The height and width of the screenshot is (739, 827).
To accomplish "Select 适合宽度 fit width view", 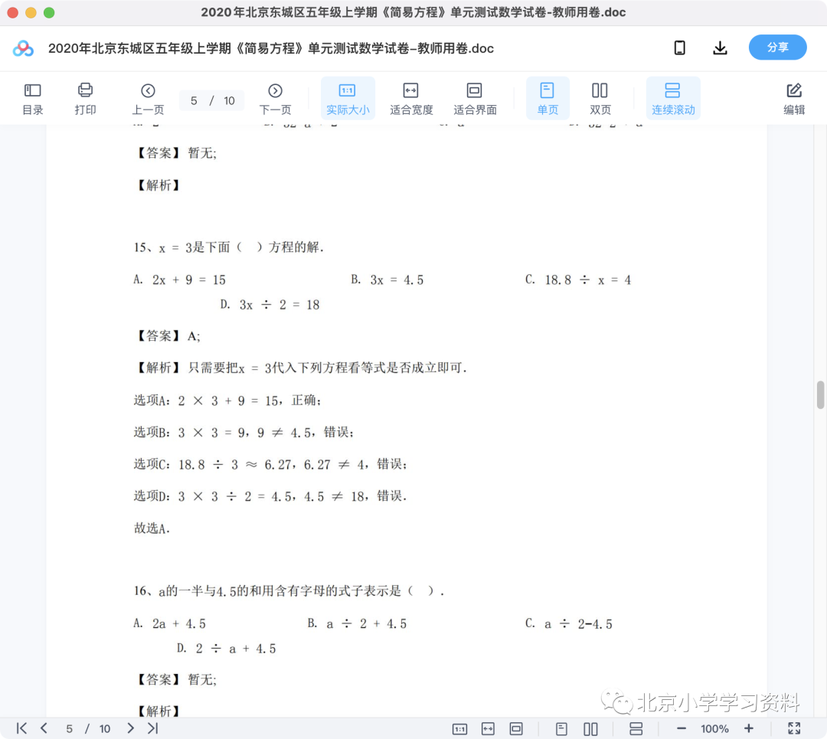I will pos(411,99).
